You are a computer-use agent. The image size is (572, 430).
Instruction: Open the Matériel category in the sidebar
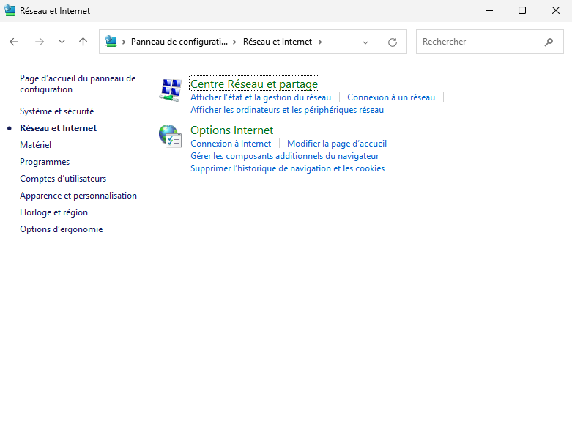(35, 145)
